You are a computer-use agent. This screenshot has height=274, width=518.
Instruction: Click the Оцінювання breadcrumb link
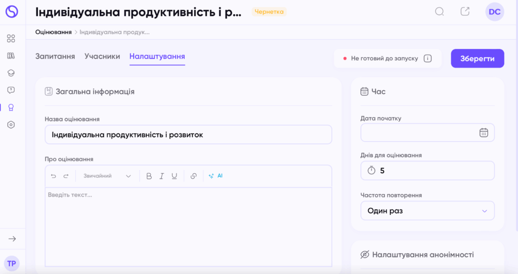coord(53,32)
